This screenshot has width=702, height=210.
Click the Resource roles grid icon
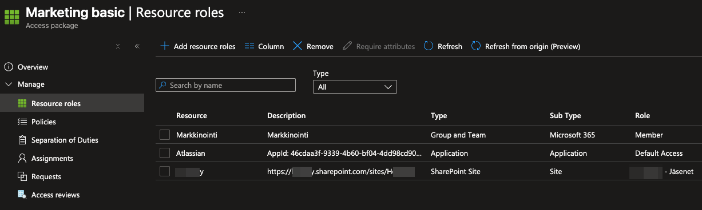coord(22,103)
